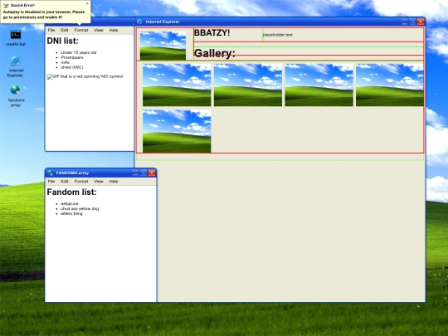Open View menu in FANDOMS.array window
Screen dimensions: 448x336
[99, 182]
